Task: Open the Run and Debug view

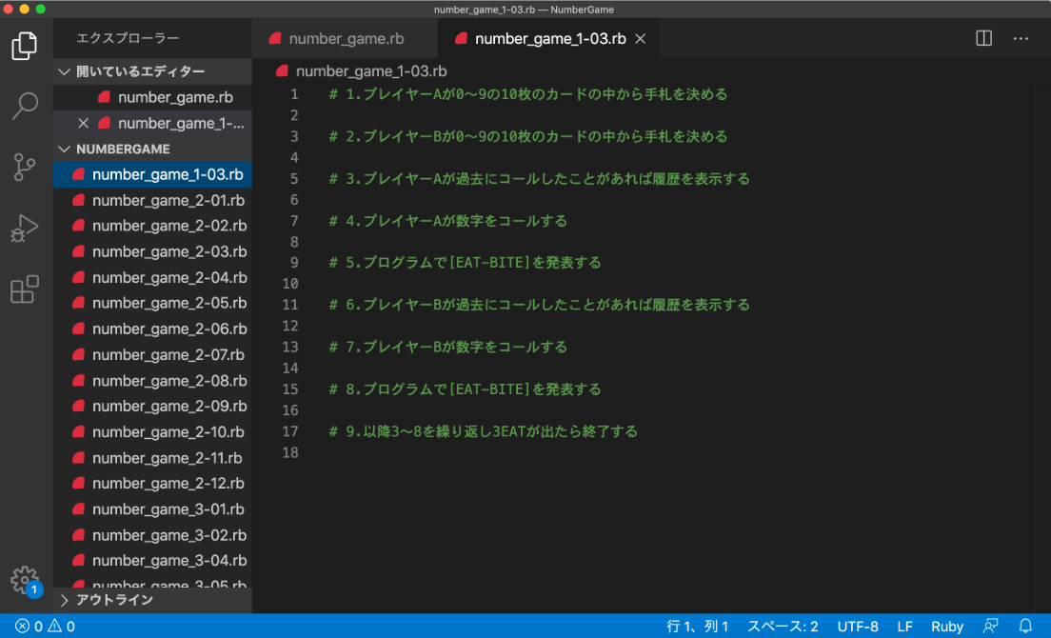Action: [x=25, y=228]
